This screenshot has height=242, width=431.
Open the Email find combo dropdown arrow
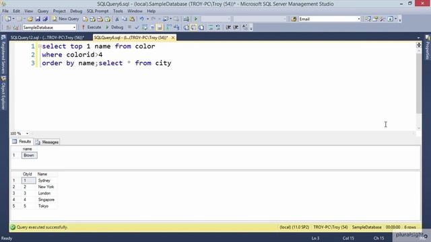[x=359, y=19]
